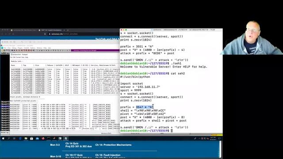Click highlighted text 3547 * 'A' in terminal
This screenshot has width=283, height=159.
pyautogui.click(x=145, y=107)
